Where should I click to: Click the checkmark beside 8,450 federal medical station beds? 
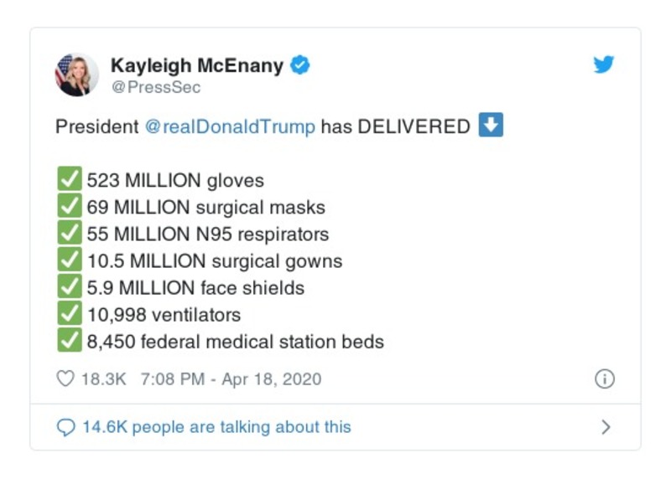[69, 342]
